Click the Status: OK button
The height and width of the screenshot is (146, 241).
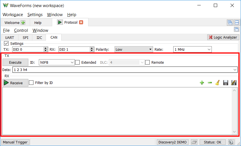point(212,142)
